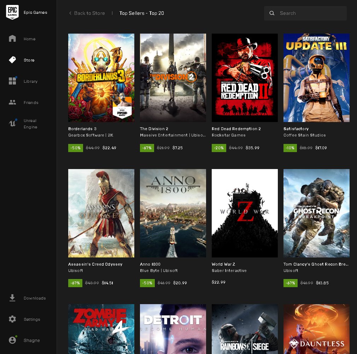
Task: Open Rainbow Six Siege cover art
Action: click(245, 329)
